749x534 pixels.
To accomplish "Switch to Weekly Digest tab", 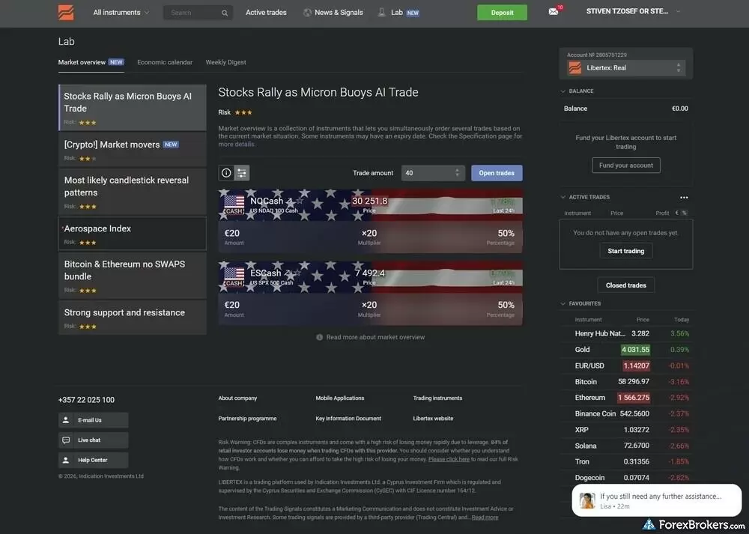I will coord(225,62).
